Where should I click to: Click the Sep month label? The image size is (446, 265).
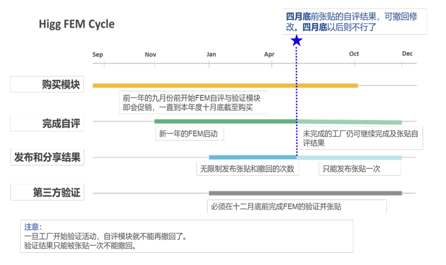[97, 55]
